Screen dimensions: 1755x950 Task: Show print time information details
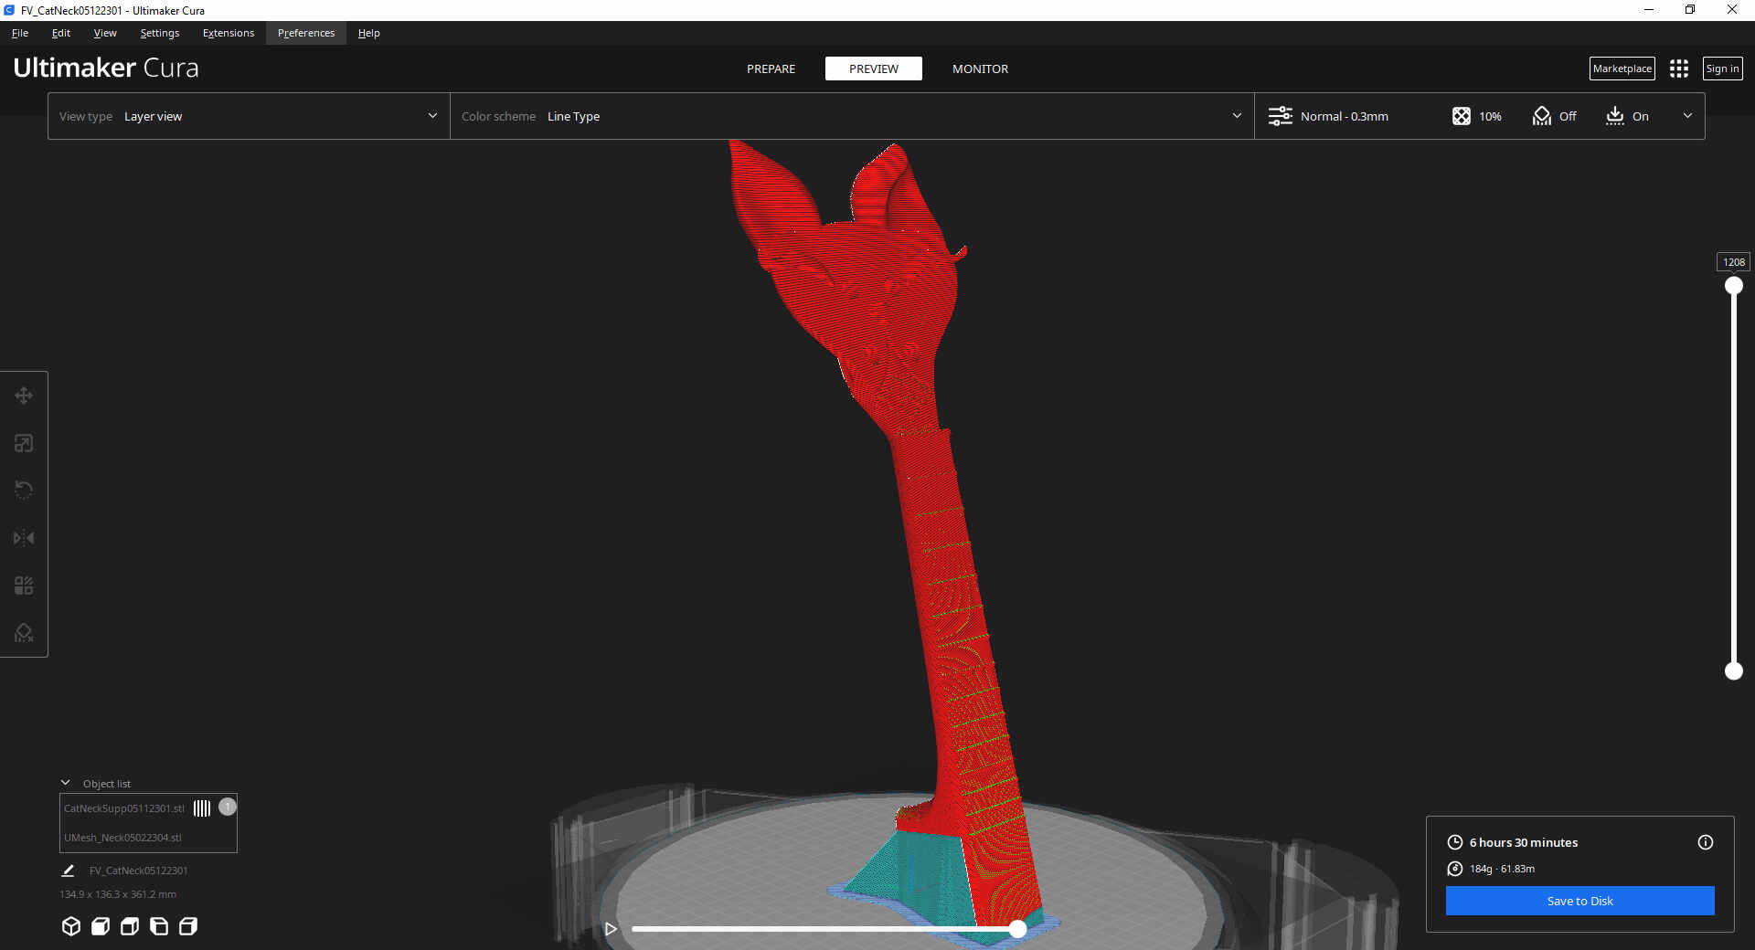click(x=1706, y=842)
